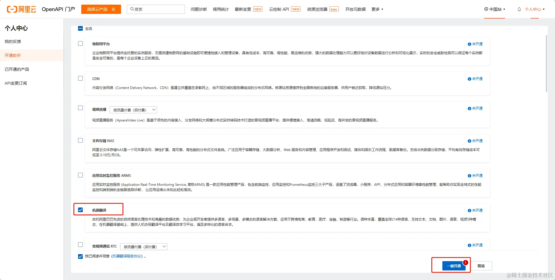
Task: Expand the 更多 menu
Action: 377,9
